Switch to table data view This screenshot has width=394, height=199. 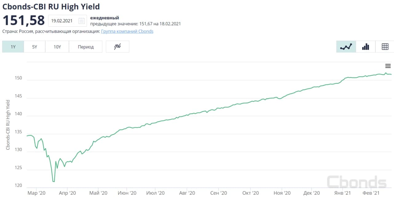pyautogui.click(x=385, y=47)
